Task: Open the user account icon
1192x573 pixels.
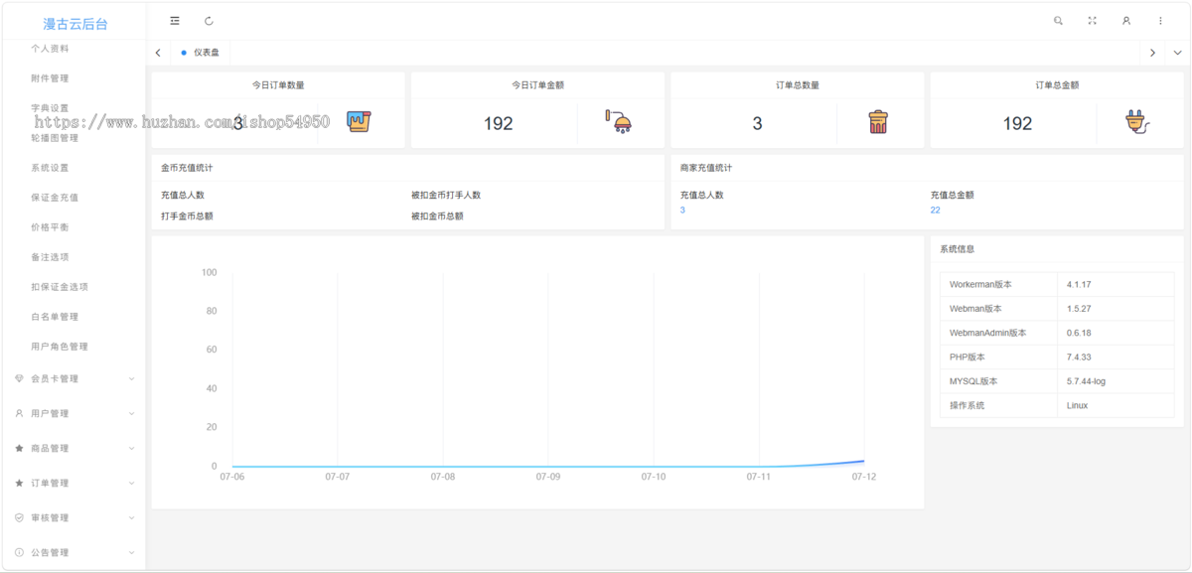Action: coord(1126,21)
